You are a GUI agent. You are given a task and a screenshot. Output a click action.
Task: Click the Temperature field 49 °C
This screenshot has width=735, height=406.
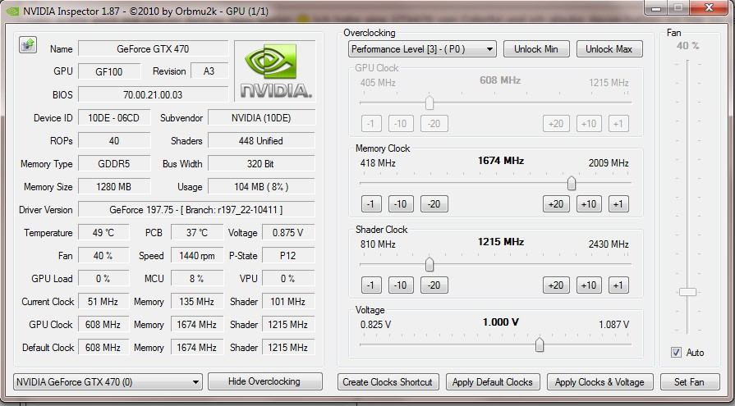coord(103,233)
